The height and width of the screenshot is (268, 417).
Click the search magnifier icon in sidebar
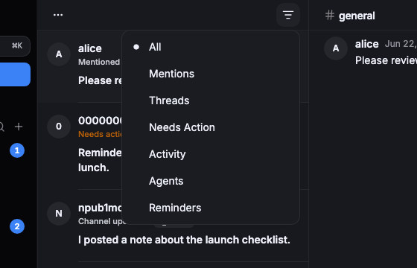[1, 127]
